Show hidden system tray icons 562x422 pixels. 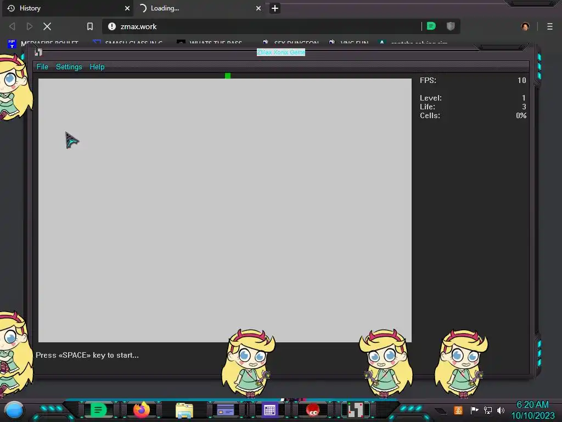tap(441, 411)
